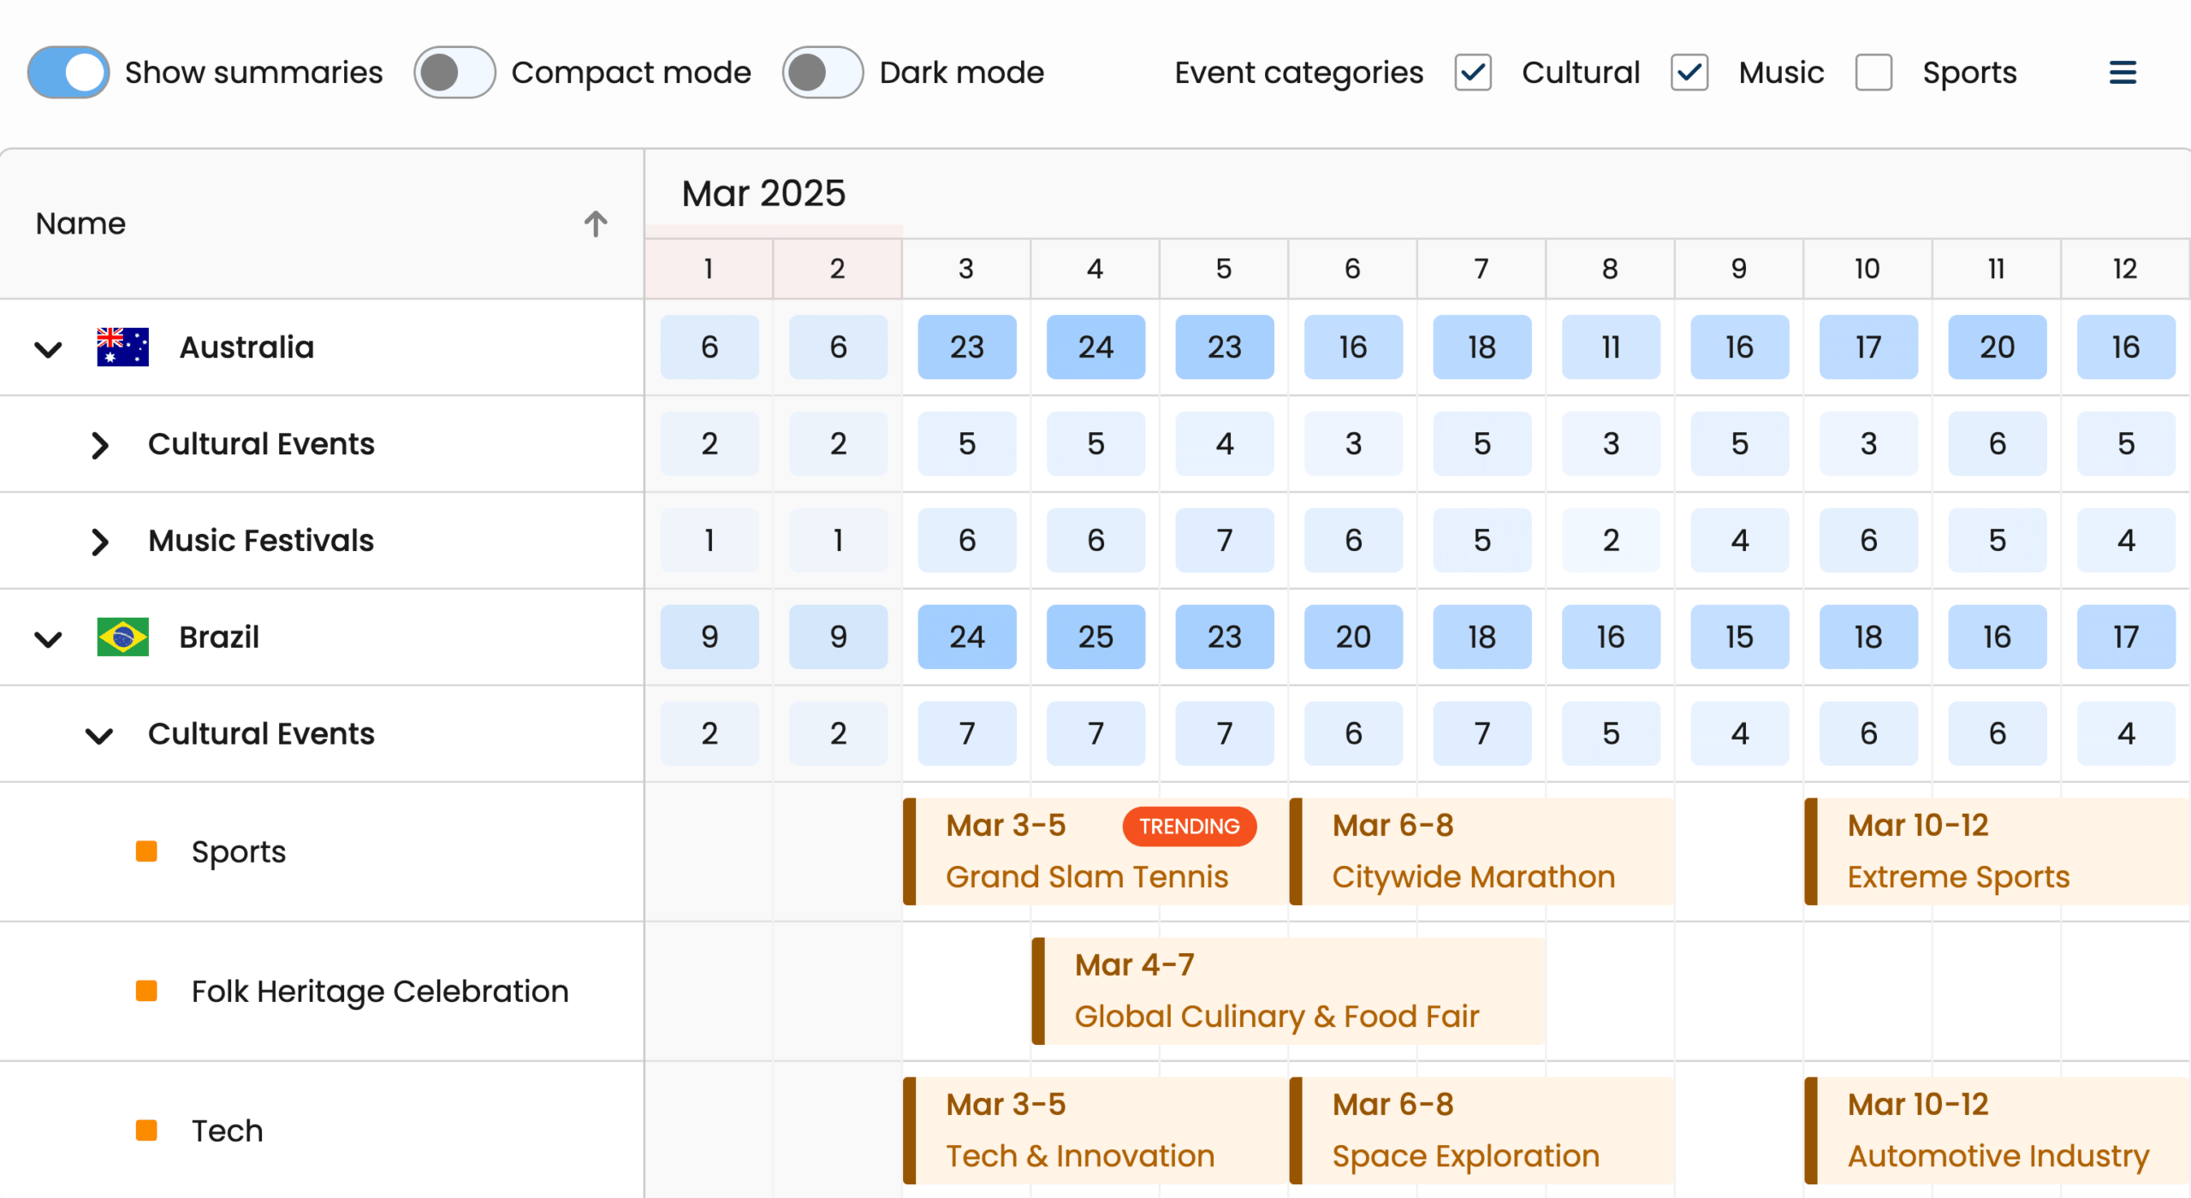Turn off the Show summaries toggle
This screenshot has width=2191, height=1198.
68,73
